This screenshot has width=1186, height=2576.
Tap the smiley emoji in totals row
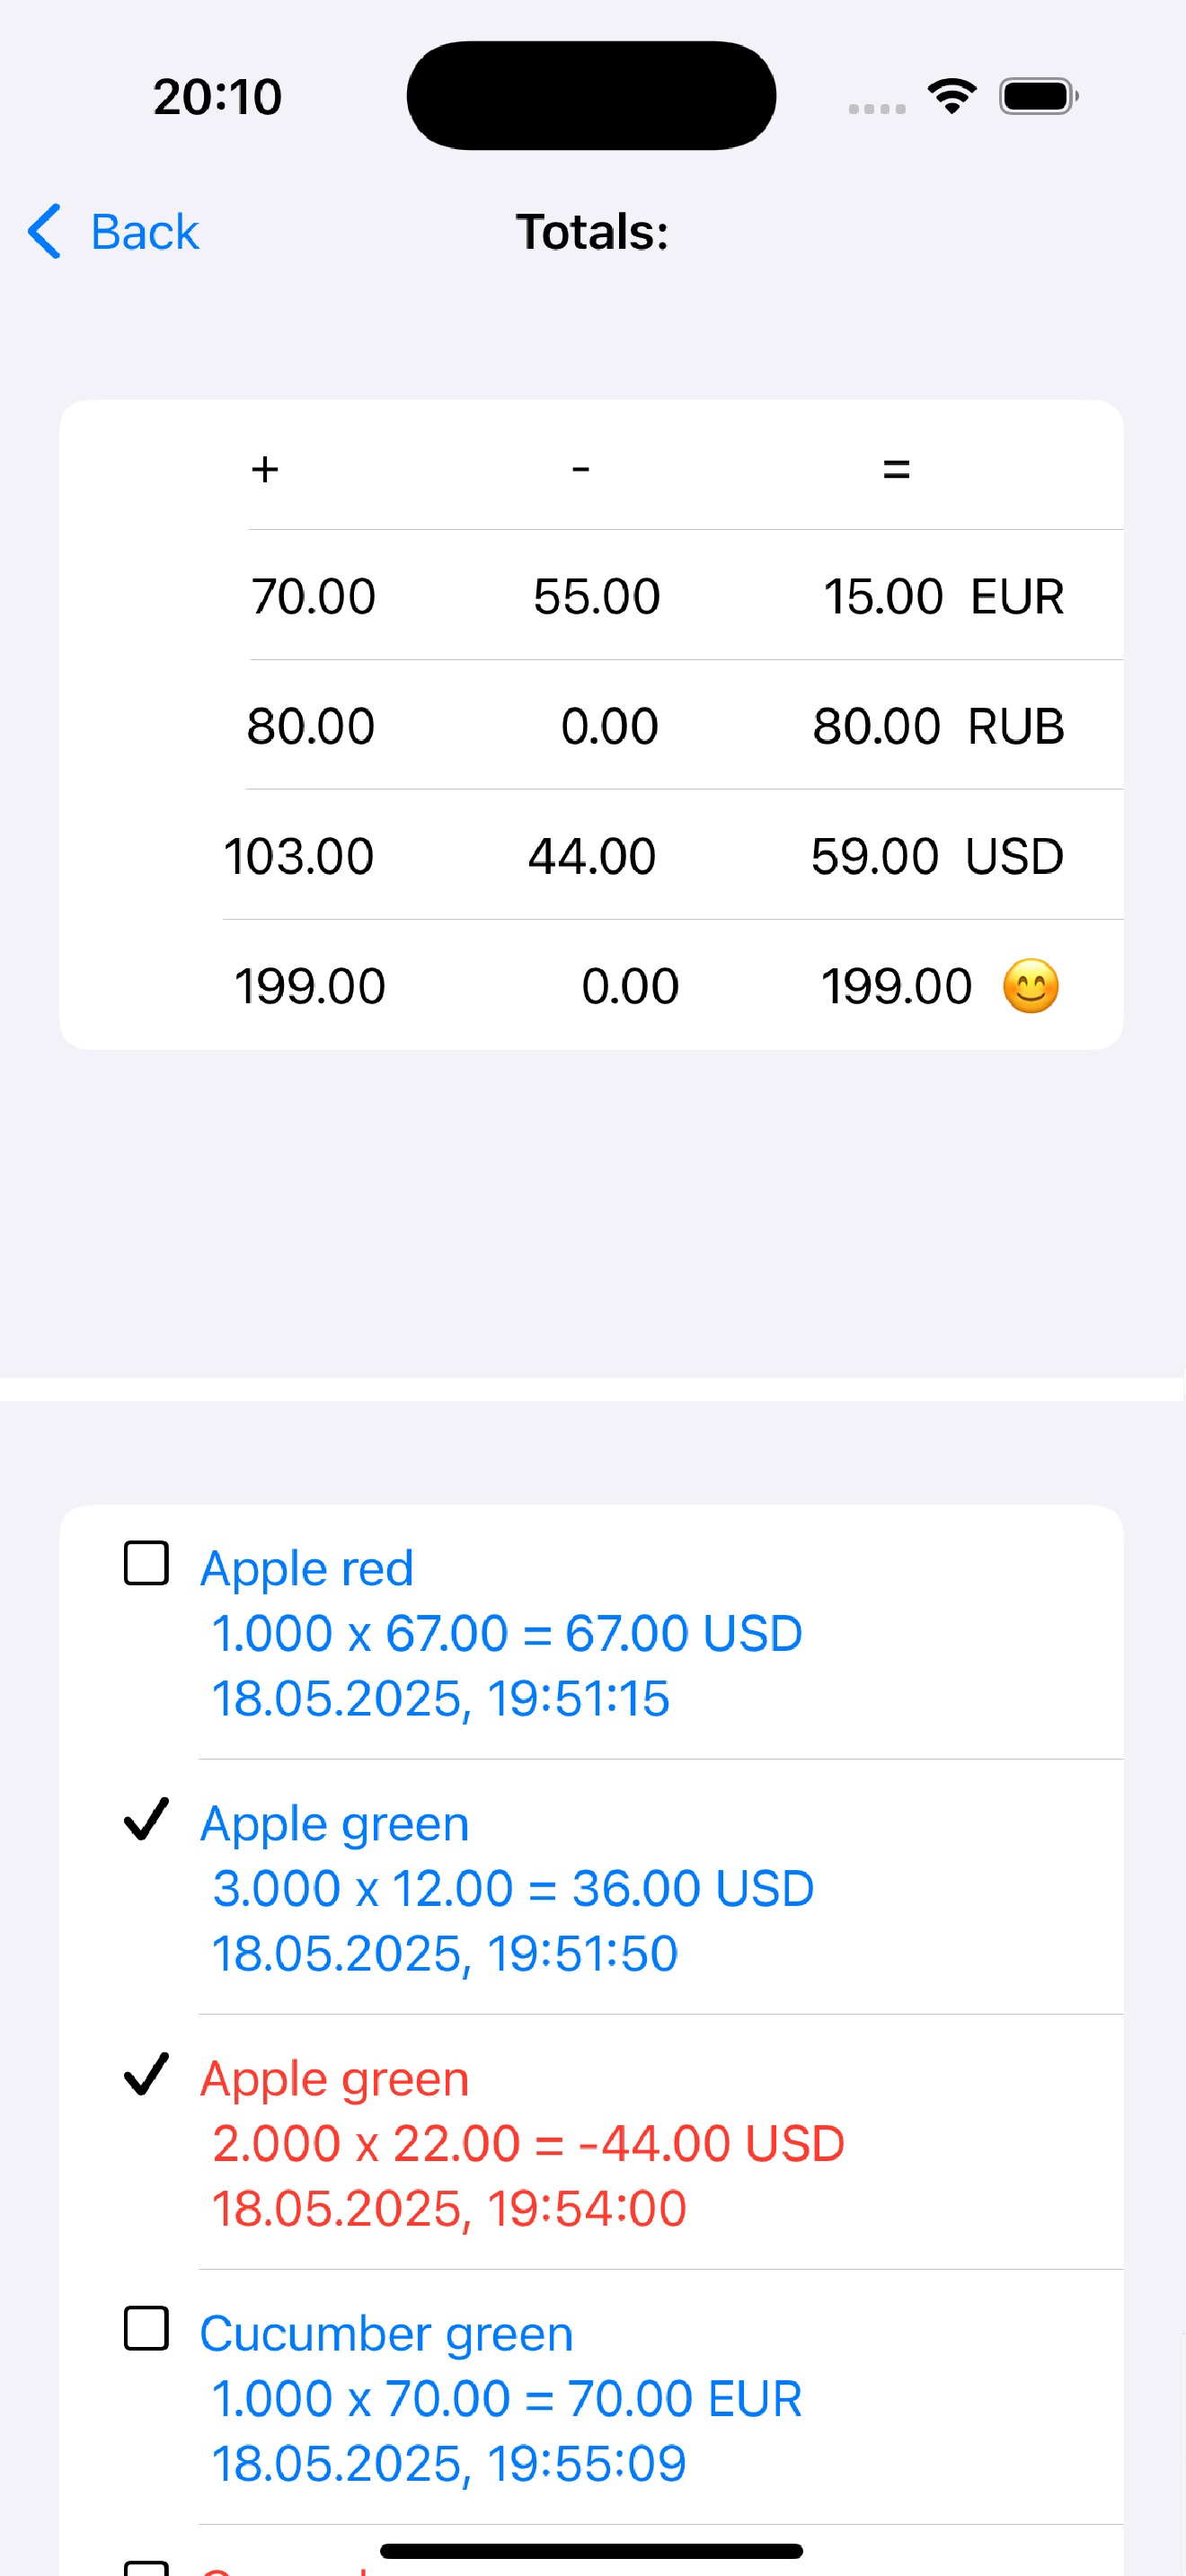pos(1031,986)
